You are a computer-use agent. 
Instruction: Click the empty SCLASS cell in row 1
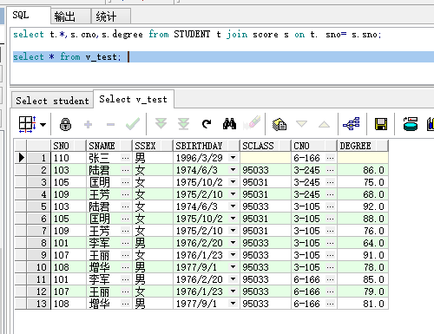[x=266, y=158]
